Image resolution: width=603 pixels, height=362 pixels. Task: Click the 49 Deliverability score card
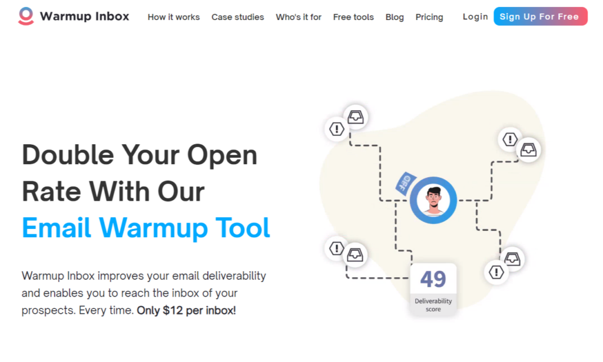(x=433, y=290)
